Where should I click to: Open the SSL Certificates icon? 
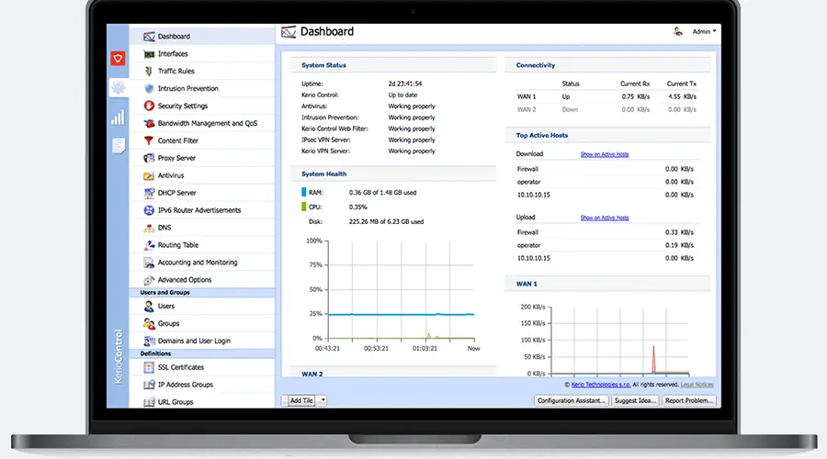click(149, 367)
